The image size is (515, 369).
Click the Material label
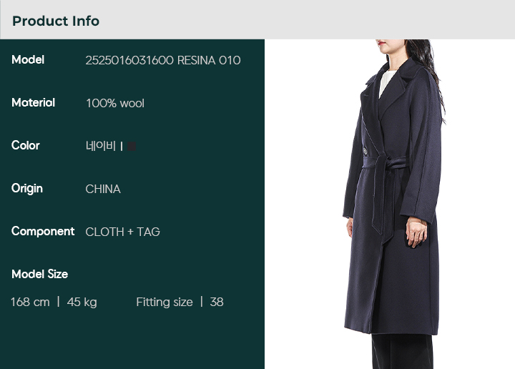(33, 103)
